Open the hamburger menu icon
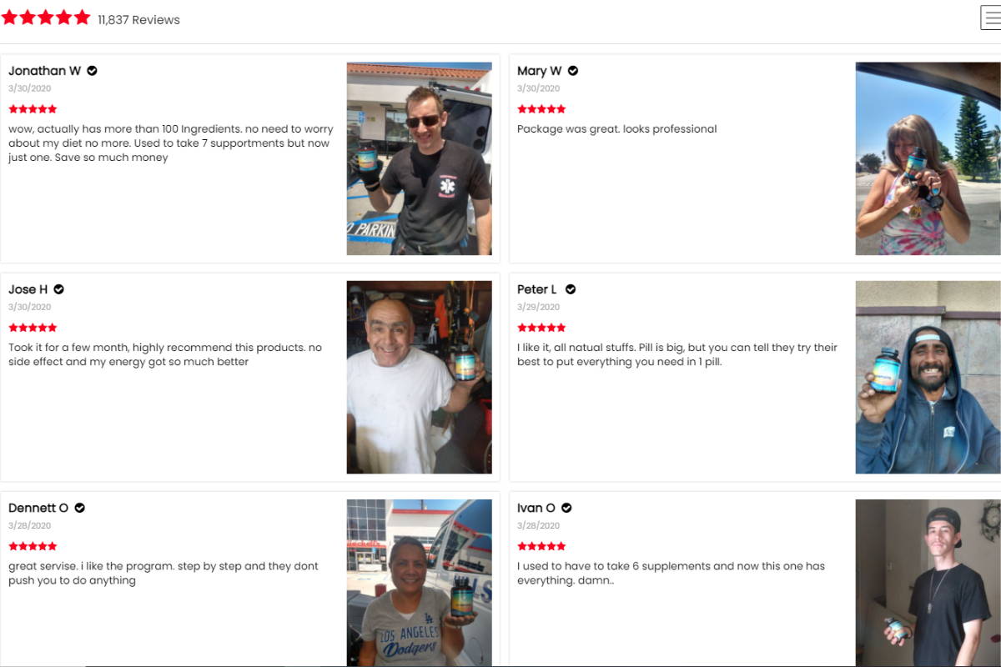The image size is (1001, 667). (991, 18)
